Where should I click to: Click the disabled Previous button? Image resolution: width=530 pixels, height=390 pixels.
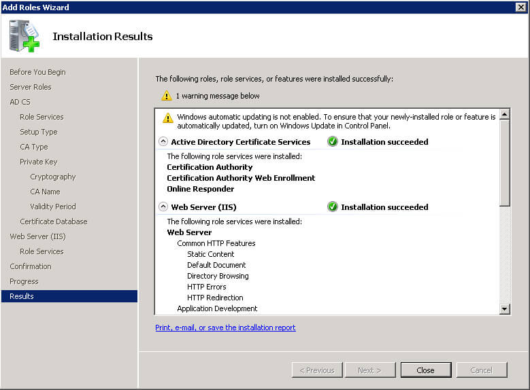tap(317, 370)
